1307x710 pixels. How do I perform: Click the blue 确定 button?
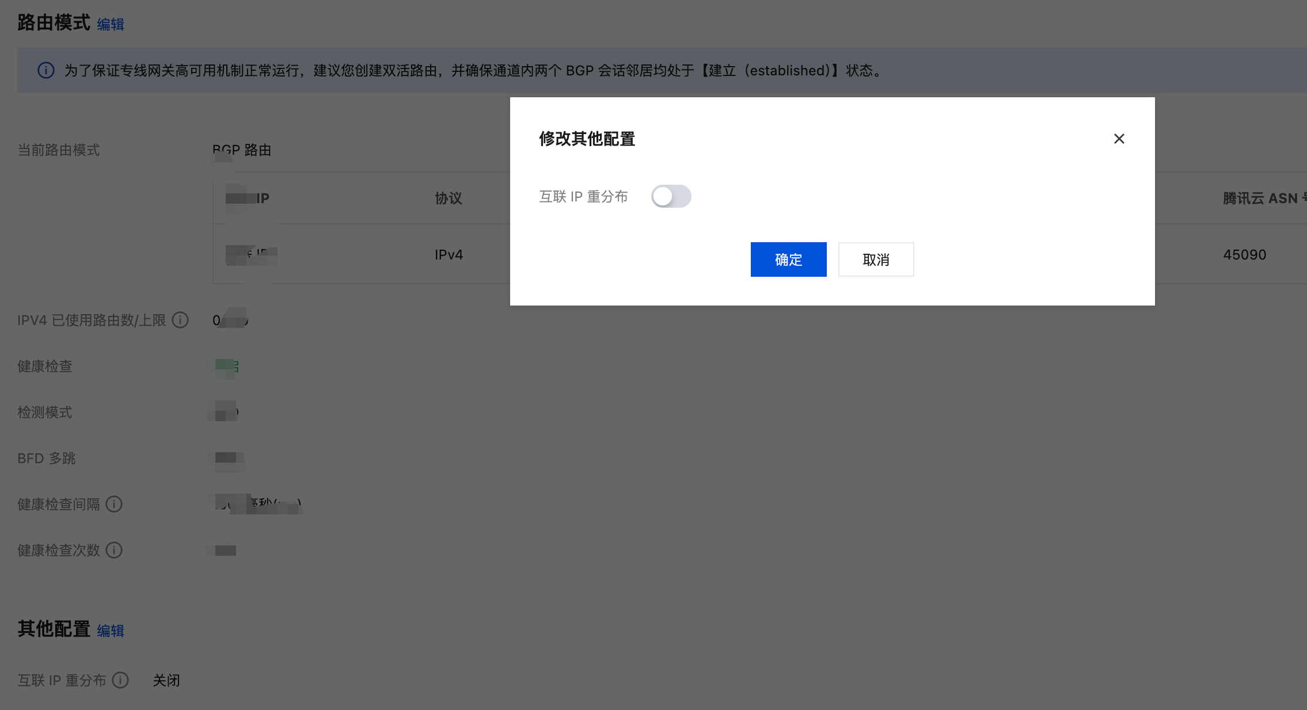[x=788, y=259]
